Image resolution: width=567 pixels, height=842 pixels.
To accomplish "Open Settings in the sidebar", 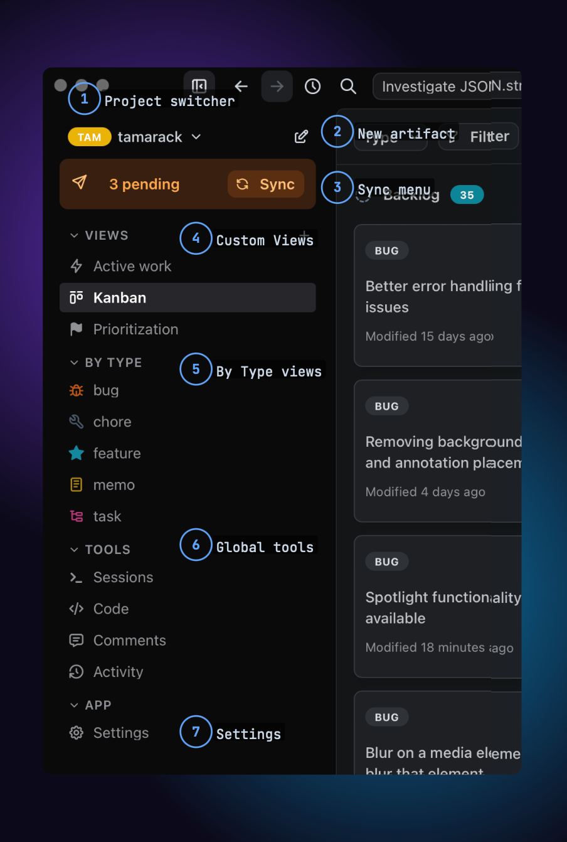I will click(188, 733).
